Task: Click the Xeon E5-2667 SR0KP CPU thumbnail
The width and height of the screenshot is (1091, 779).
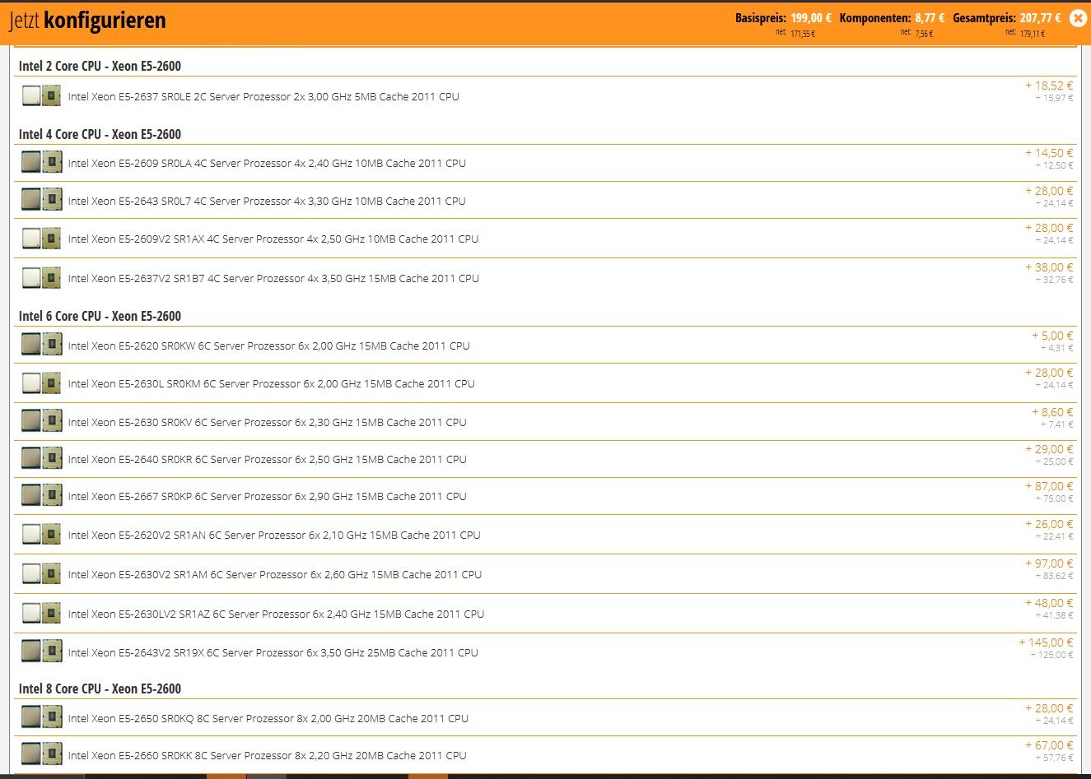Action: [41, 495]
